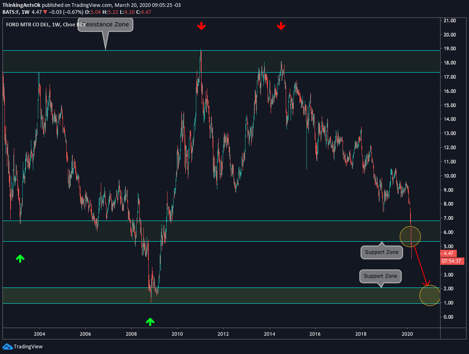Click the 2004 year label on time axis
Viewport: 469px width, 354px height.
pos(39,334)
